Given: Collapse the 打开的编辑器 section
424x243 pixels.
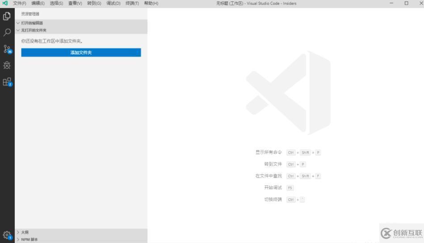Looking at the screenshot, I should point(81,23).
